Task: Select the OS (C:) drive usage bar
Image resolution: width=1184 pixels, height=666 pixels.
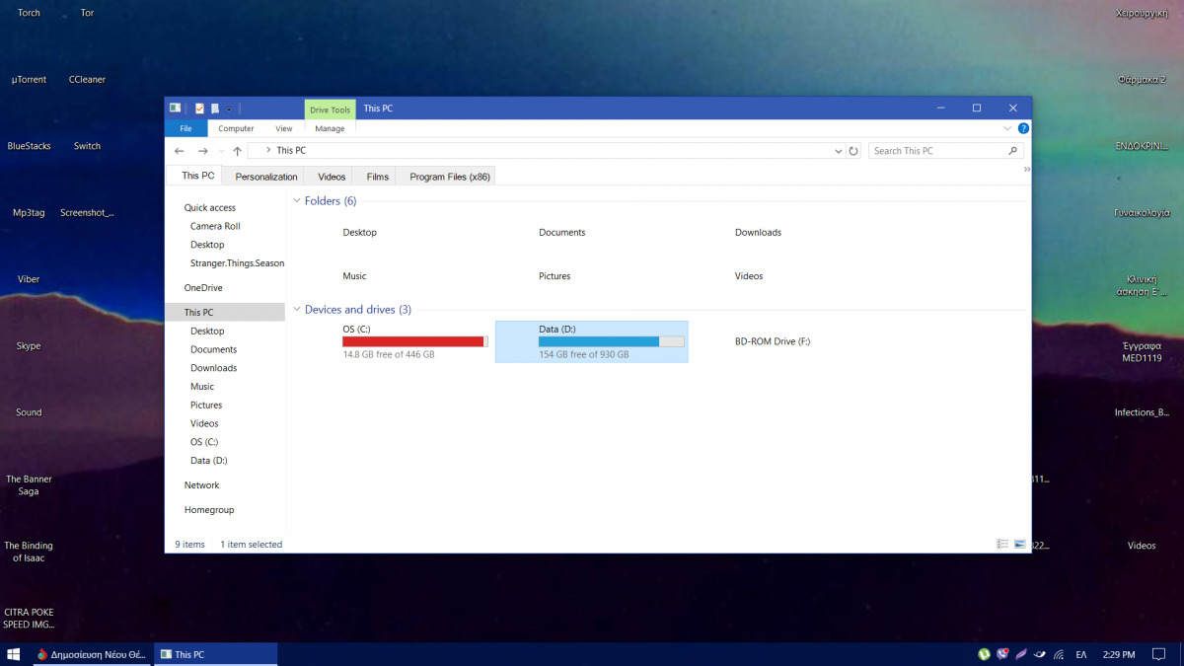Action: 414,341
